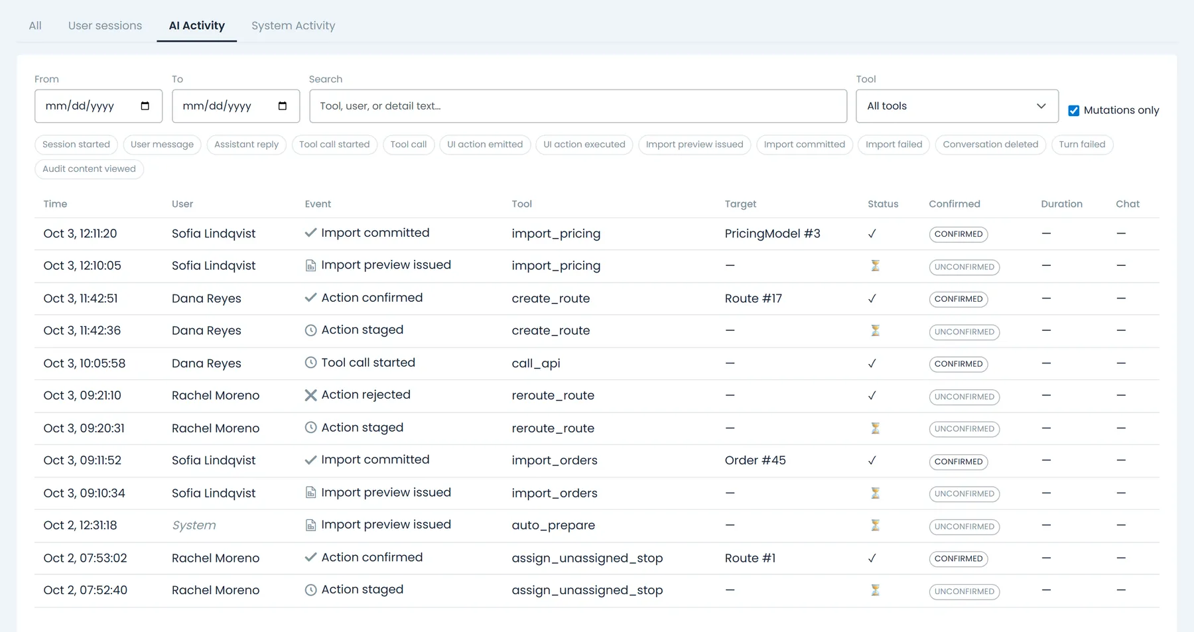Screen dimensions: 1194x632
Task: Click the X icon beside Action rejected
Action: tap(310, 395)
